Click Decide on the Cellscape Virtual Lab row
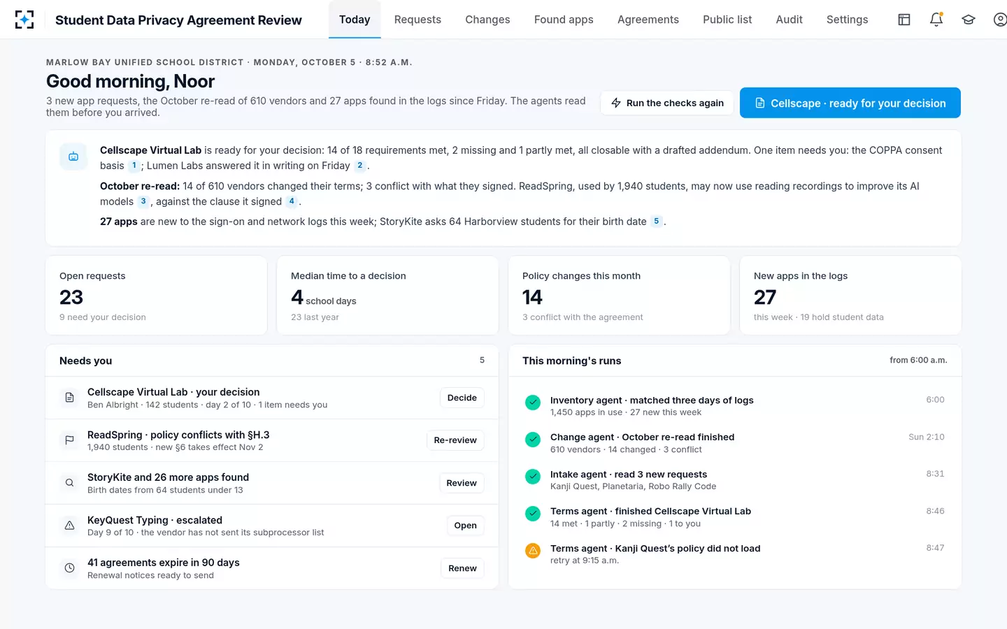Viewport: 1007px width, 629px height. coord(462,398)
